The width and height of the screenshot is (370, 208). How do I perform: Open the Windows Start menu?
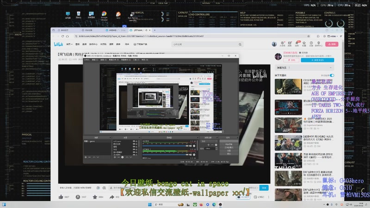pos(149,204)
